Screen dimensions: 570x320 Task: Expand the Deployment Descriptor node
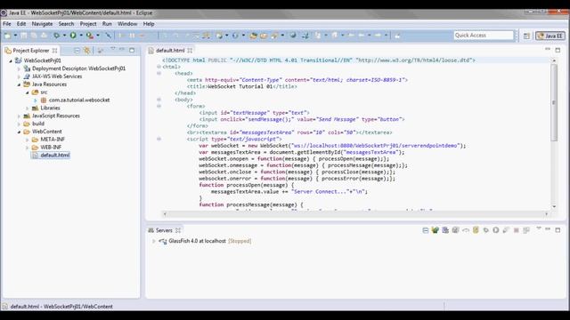click(19, 68)
